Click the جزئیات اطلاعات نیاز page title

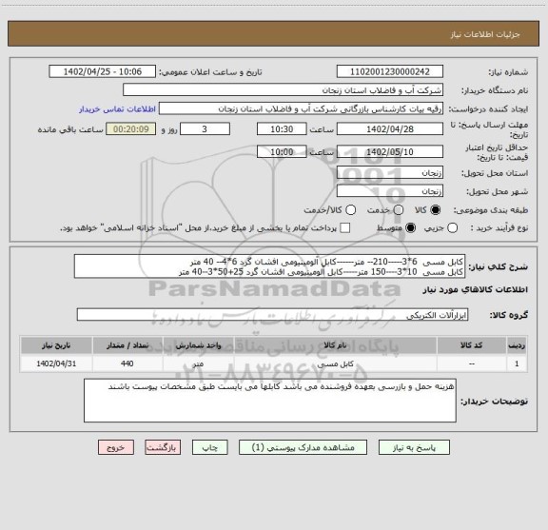point(485,34)
